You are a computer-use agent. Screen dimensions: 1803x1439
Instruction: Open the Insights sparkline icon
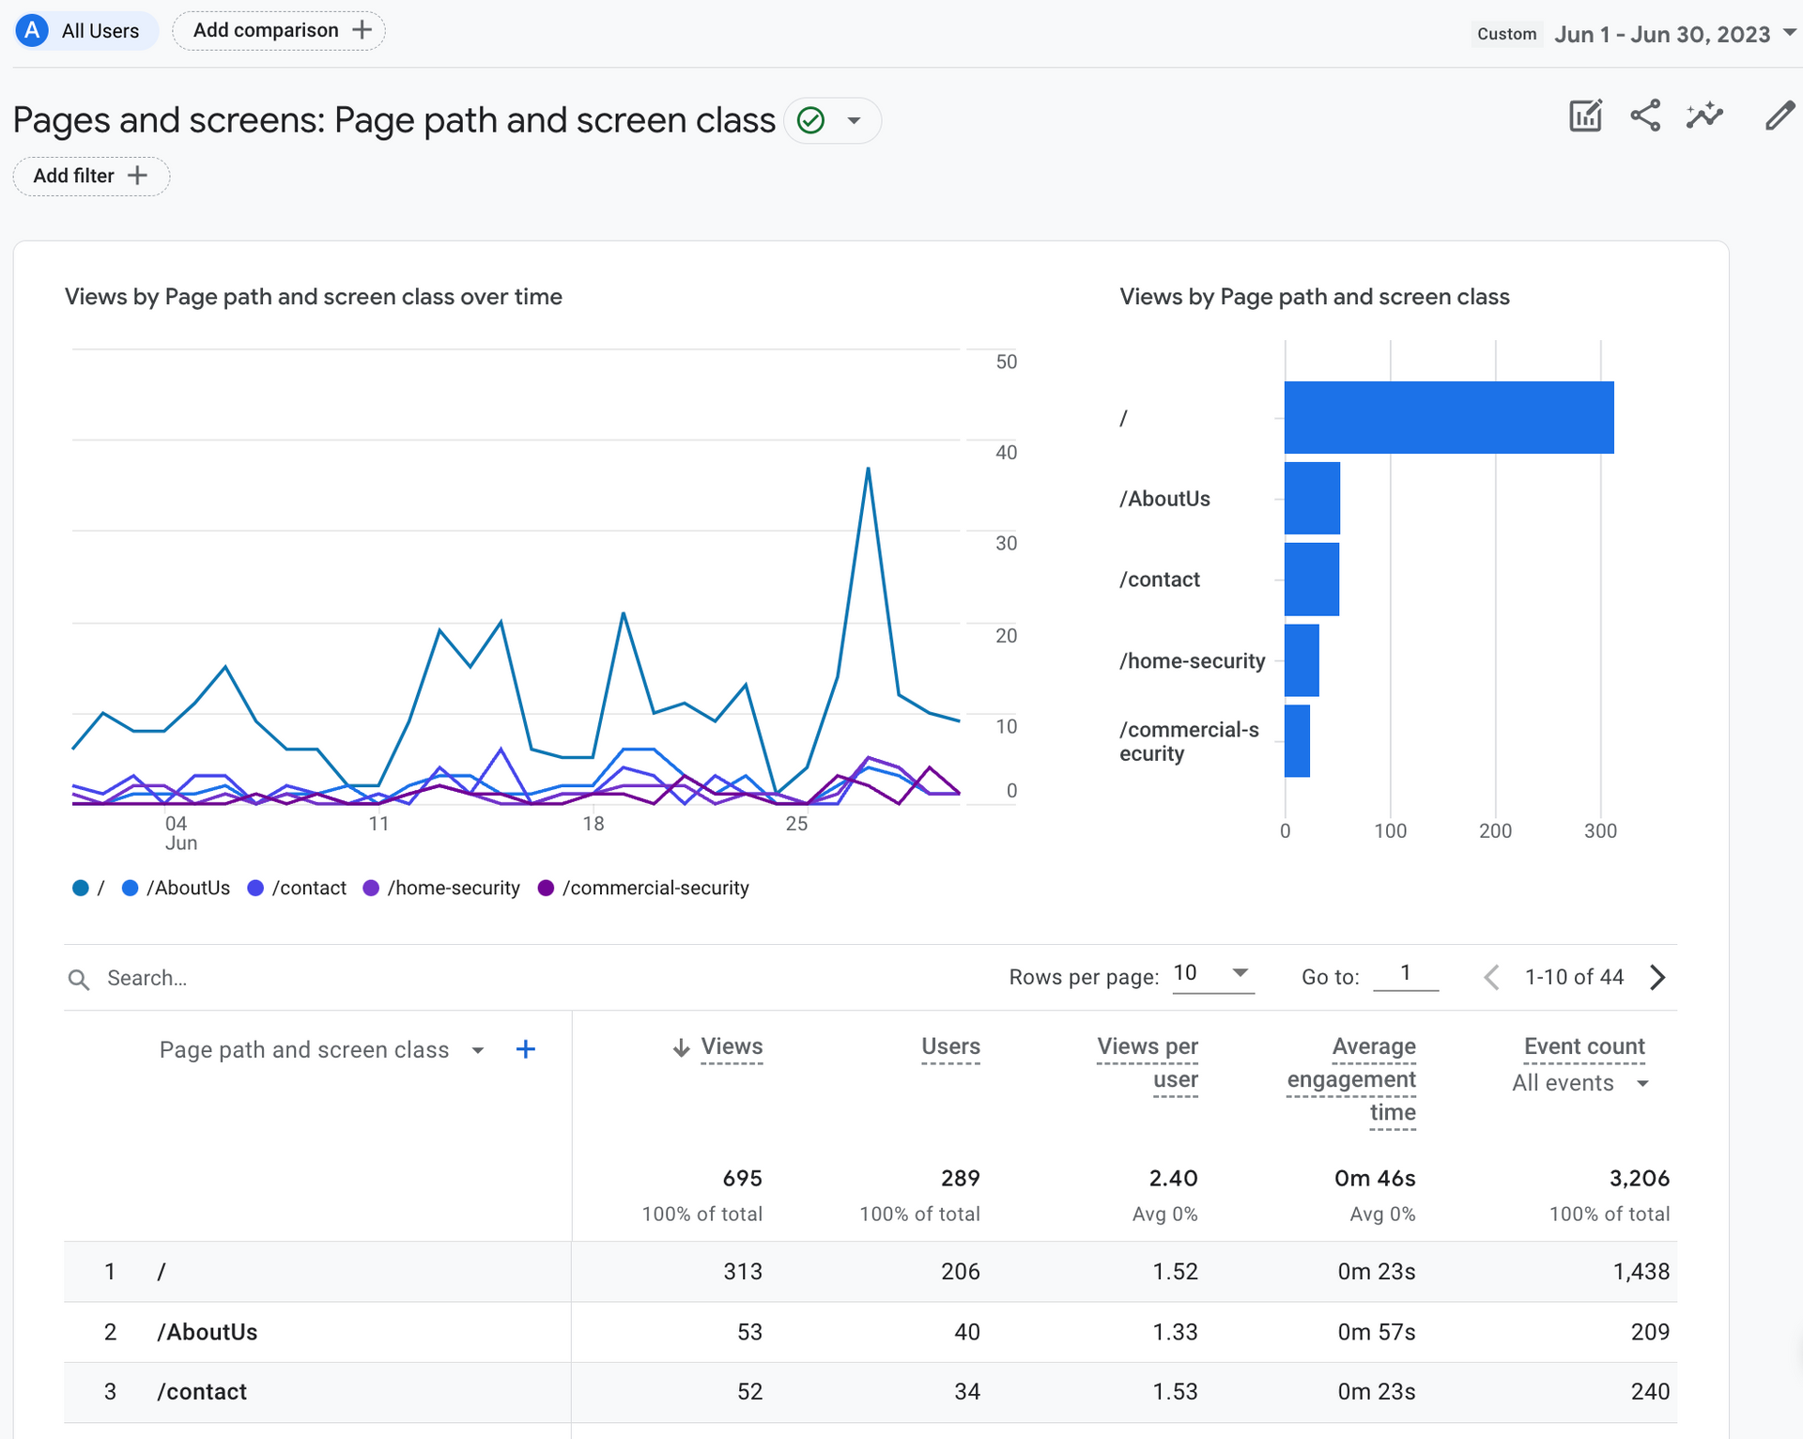[1704, 116]
